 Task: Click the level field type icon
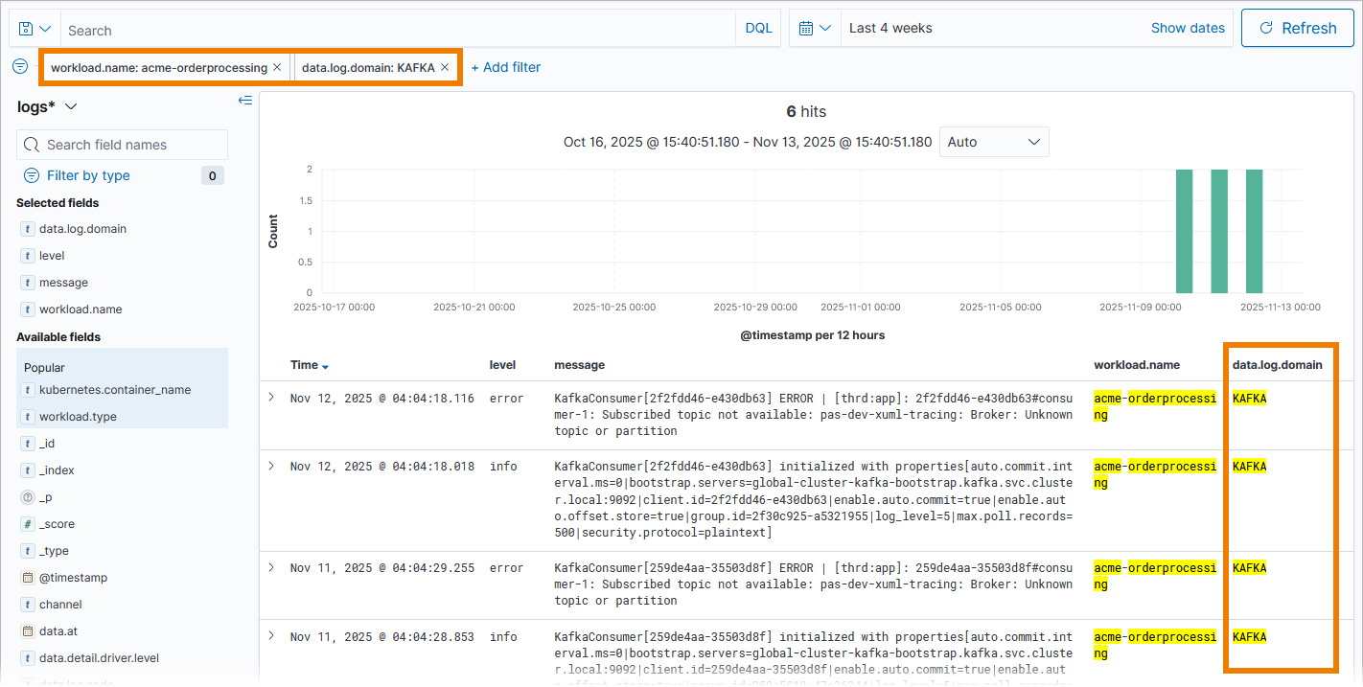click(28, 256)
